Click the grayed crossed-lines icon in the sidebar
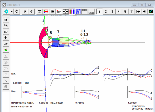 point(6,75)
